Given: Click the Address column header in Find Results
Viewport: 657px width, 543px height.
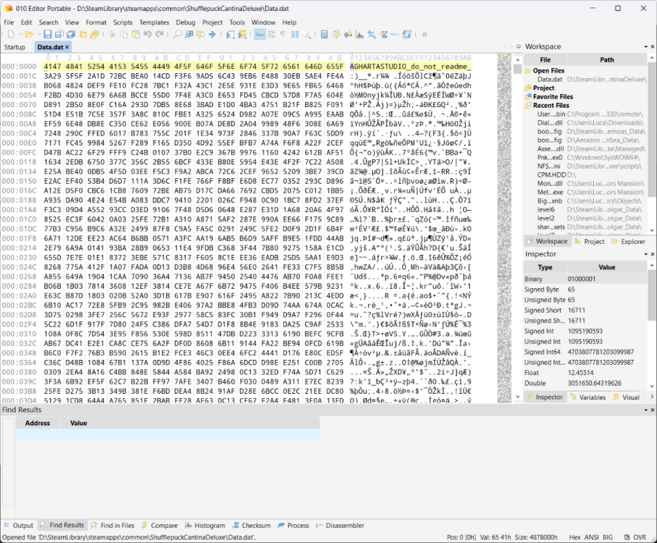Looking at the screenshot, I should (x=38, y=423).
